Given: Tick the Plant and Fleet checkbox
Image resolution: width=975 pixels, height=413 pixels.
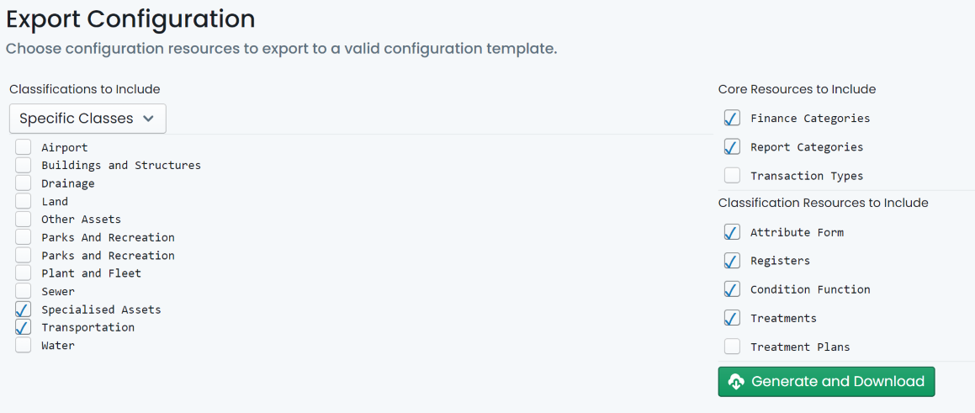Looking at the screenshot, I should [x=23, y=273].
